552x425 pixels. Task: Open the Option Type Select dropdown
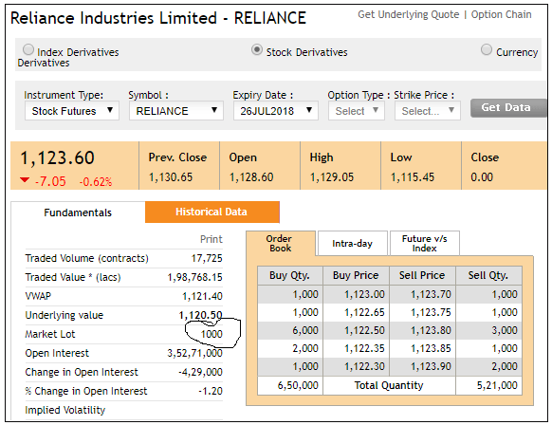357,111
